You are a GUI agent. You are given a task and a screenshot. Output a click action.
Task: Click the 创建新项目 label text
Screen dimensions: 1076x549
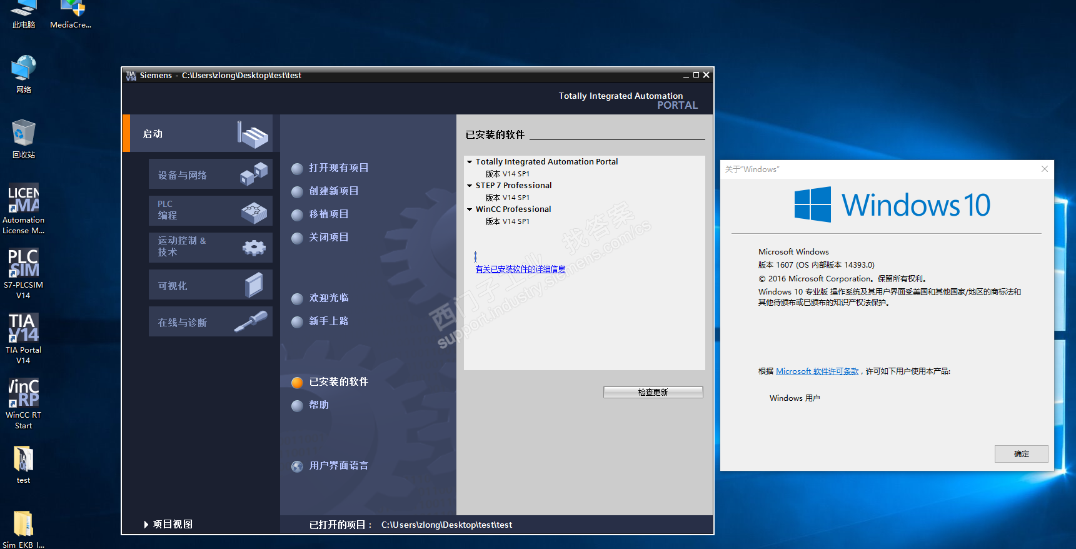pos(334,191)
